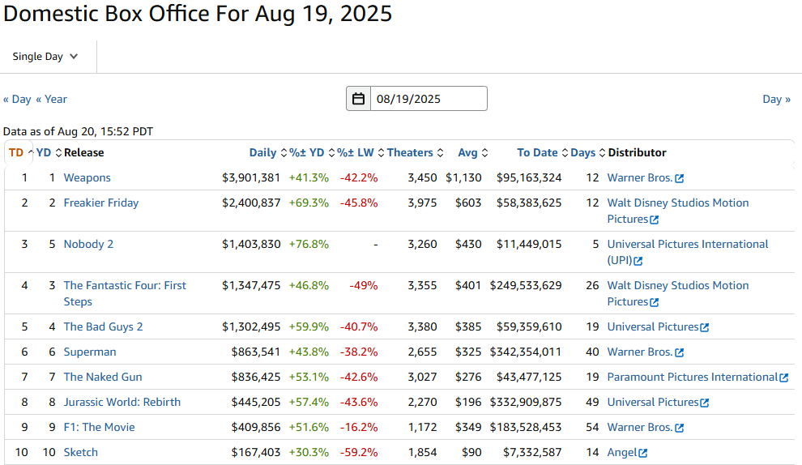The height and width of the screenshot is (465, 802).
Task: Open Walt Disney Studios link in Freakier Friday row
Action: click(678, 211)
